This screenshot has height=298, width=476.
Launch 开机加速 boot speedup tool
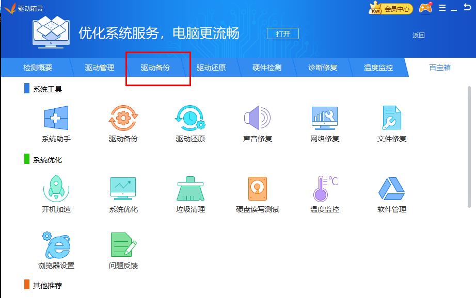point(56,193)
